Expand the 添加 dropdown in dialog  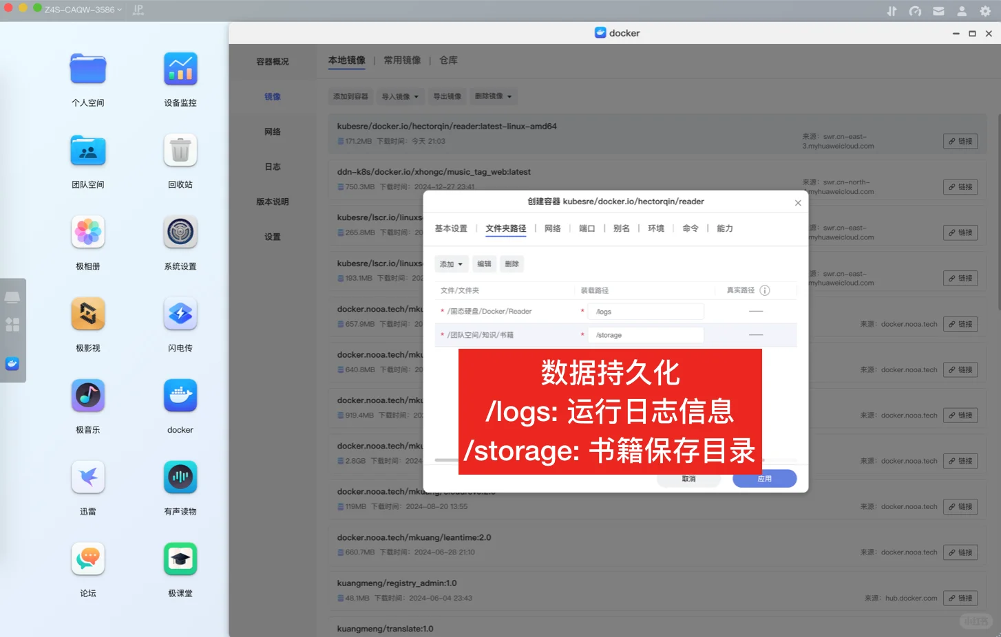[452, 264]
